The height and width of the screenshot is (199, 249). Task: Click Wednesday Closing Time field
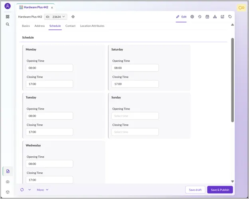click(x=49, y=180)
